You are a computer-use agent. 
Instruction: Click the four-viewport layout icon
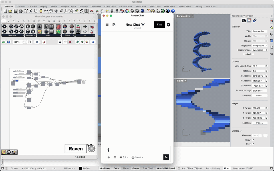pos(86,11)
